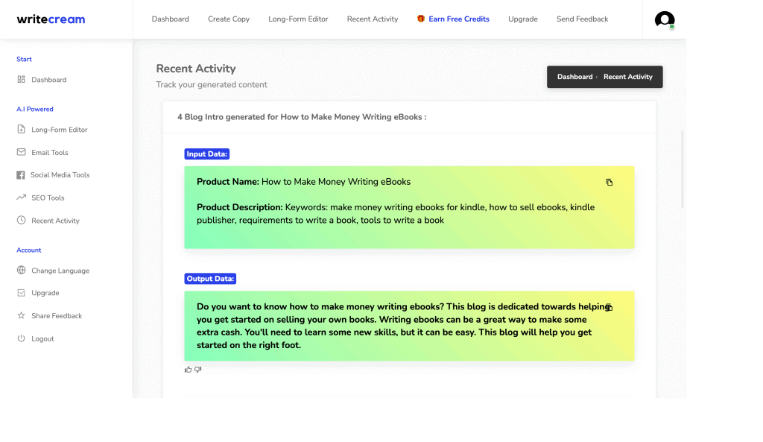Copy the Output Data using the clipboard icon
Viewport: 763px width, 442px height.
click(x=609, y=307)
